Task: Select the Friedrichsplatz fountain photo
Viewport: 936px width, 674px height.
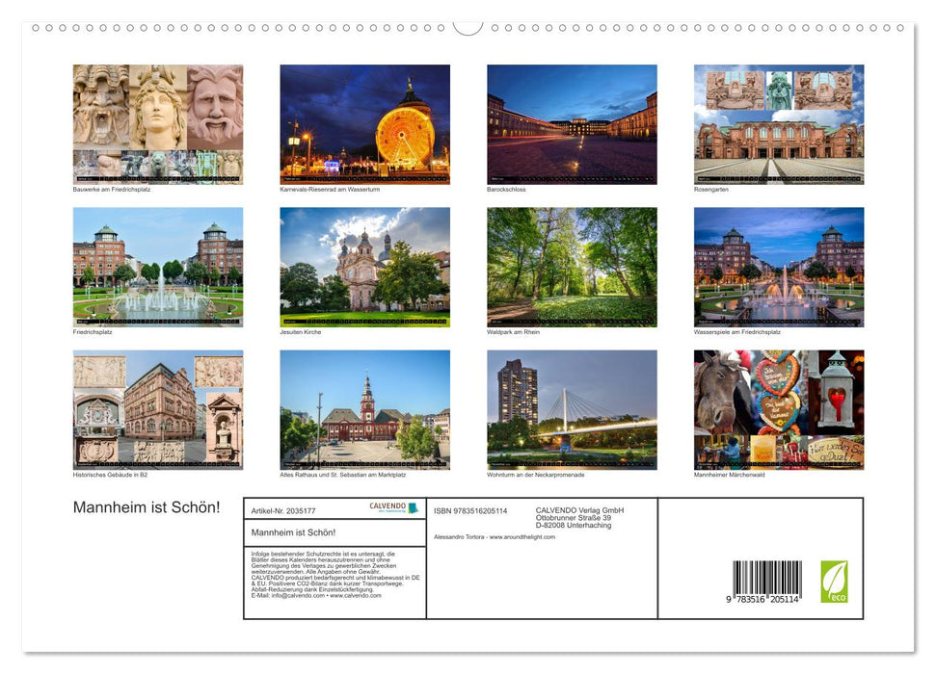Action: [x=158, y=267]
